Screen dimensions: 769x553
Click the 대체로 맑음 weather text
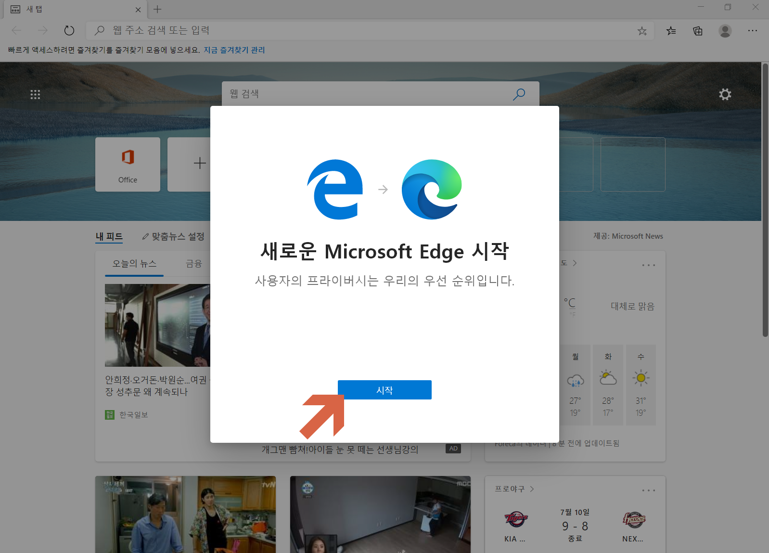click(632, 307)
